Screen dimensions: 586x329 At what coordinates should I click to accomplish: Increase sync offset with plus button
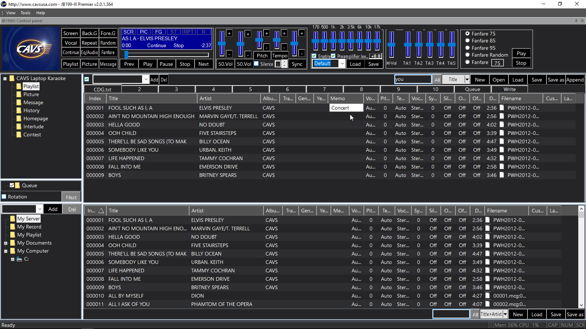click(302, 33)
